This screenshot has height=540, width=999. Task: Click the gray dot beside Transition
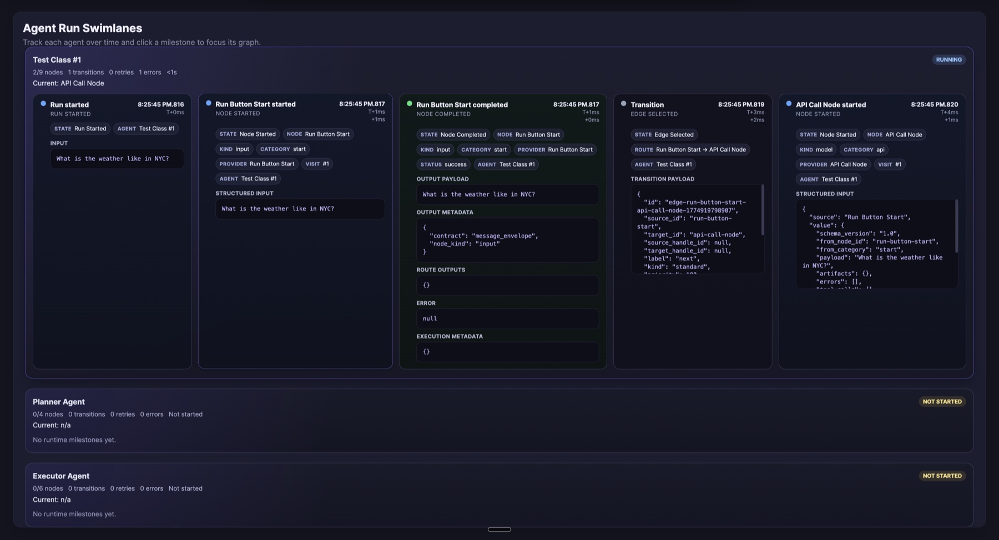(624, 103)
